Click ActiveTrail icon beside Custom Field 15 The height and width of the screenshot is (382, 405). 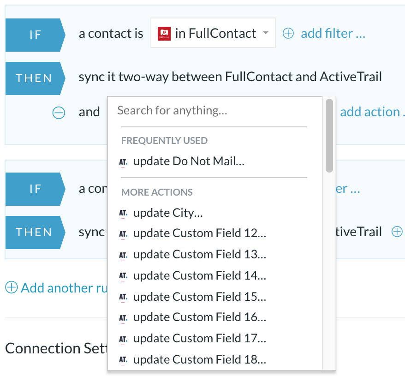click(x=123, y=297)
